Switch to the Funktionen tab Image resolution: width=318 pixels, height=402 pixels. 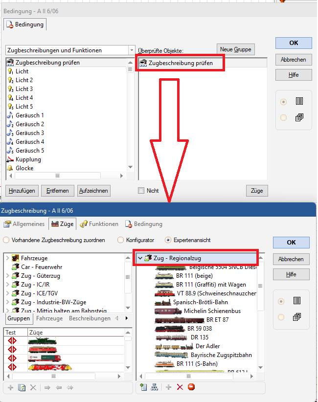pos(99,224)
